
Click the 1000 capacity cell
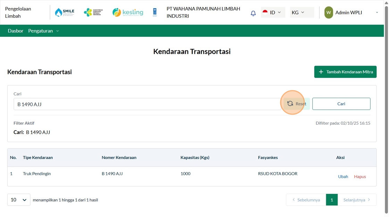(x=185, y=174)
